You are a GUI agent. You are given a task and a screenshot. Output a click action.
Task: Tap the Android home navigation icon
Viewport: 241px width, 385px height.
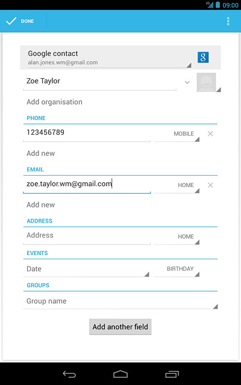[x=120, y=374]
